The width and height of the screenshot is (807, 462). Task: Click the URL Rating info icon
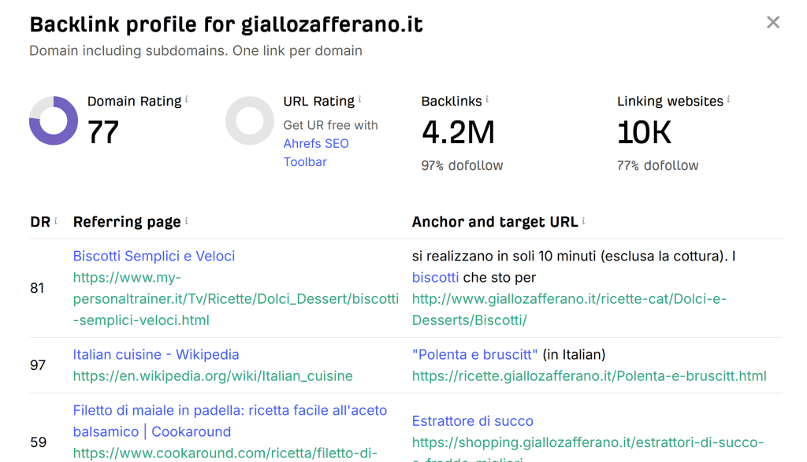359,99
